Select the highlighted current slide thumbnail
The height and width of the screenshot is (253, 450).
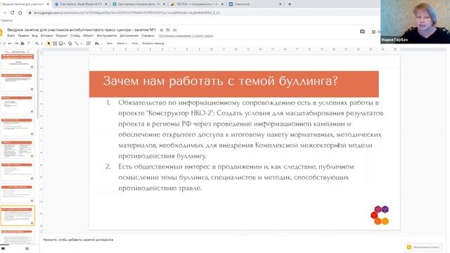[x=18, y=216]
